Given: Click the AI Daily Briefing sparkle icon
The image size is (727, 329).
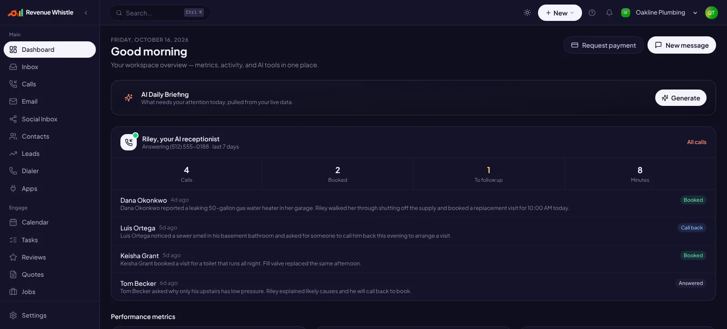Looking at the screenshot, I should [129, 98].
